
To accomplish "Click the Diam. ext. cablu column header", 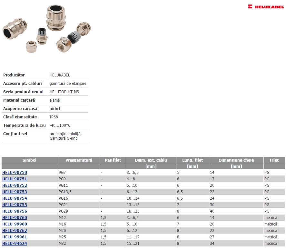I will pyautogui.click(x=151, y=160).
